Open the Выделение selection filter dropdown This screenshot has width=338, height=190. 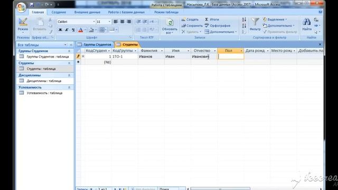275,20
